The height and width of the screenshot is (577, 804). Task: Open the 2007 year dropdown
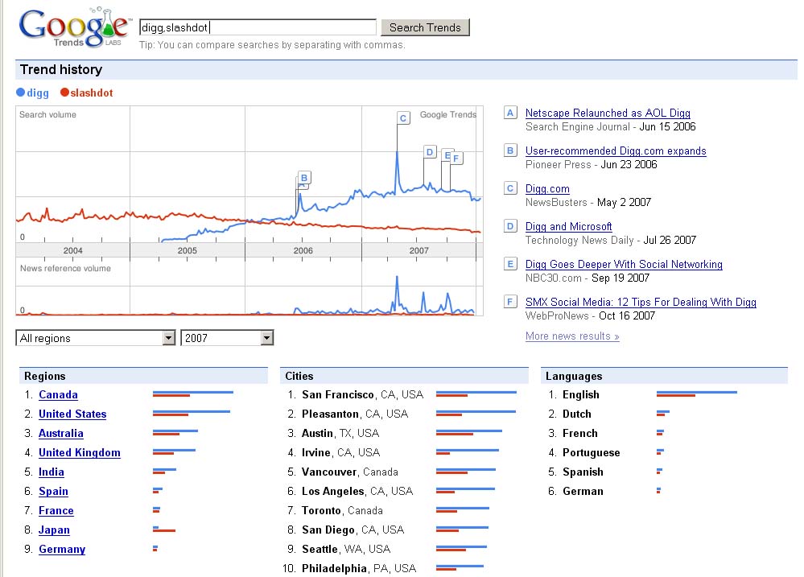[x=227, y=338]
